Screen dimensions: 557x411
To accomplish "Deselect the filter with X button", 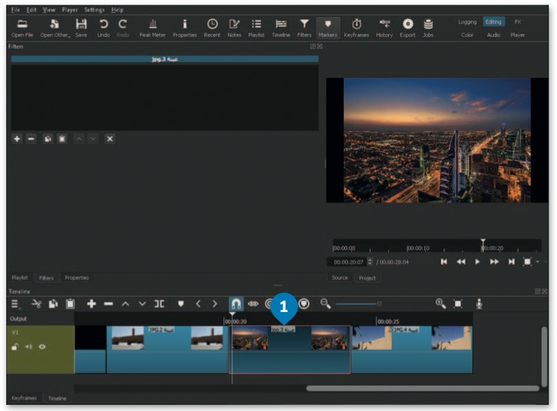I will click(110, 139).
